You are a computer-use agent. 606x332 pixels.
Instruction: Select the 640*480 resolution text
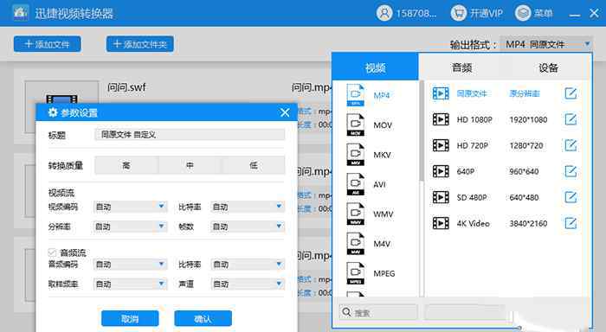click(524, 197)
